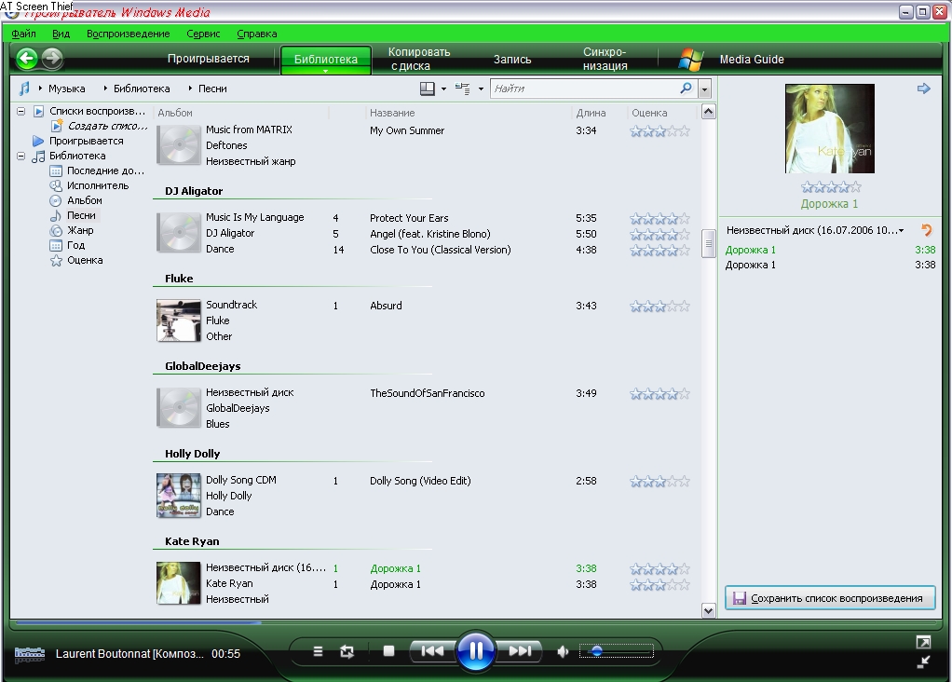Click the library list scroll down arrow

(x=708, y=610)
